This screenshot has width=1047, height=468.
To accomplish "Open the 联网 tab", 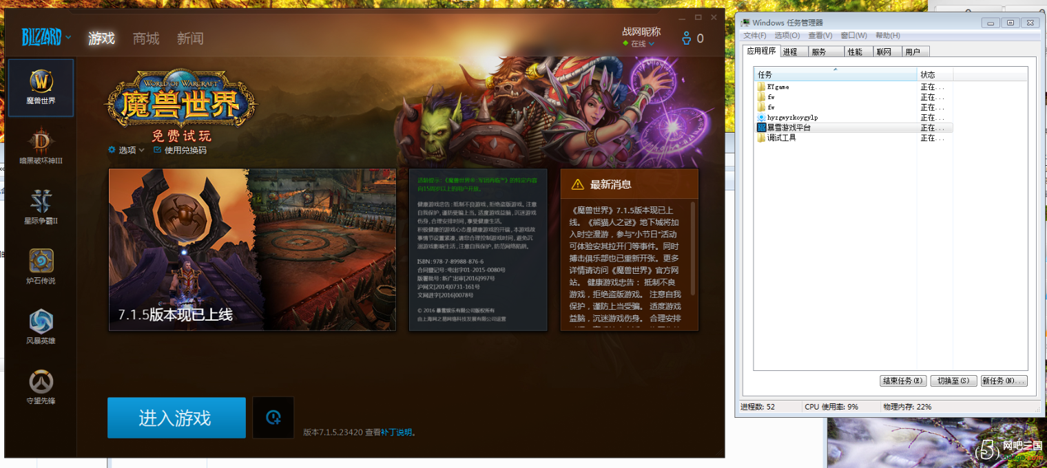I will (x=887, y=52).
